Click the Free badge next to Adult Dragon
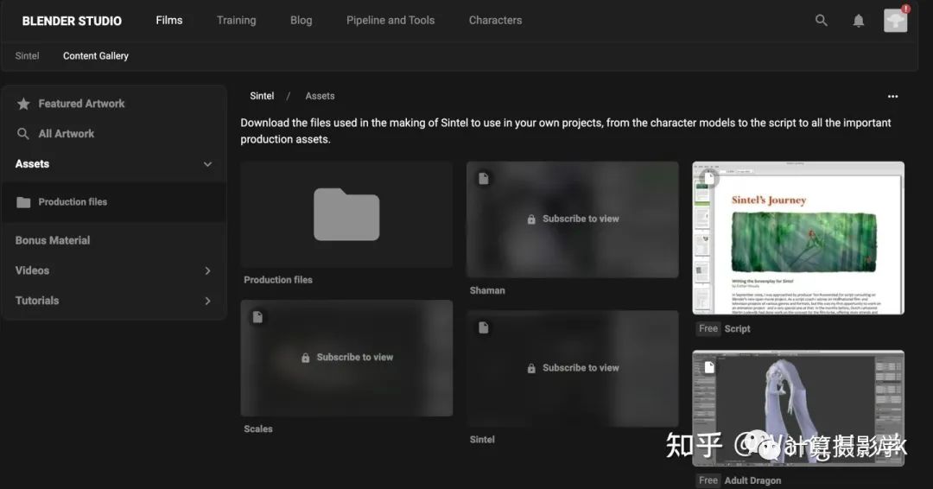 708,480
